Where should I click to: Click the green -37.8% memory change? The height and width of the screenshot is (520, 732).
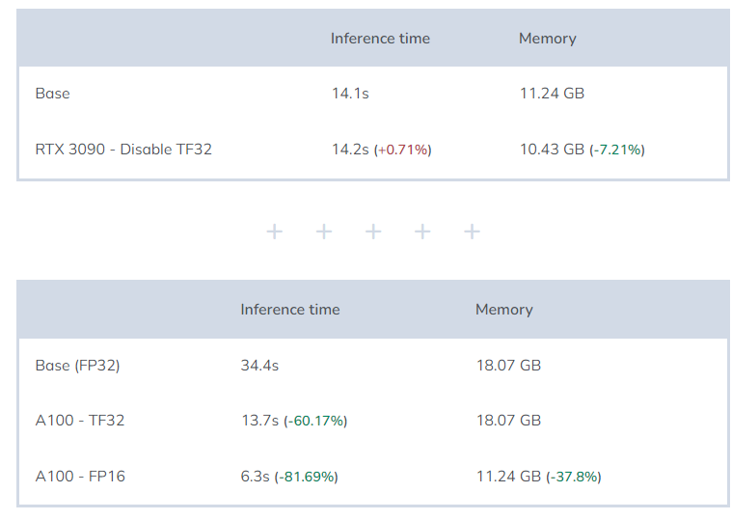point(574,478)
